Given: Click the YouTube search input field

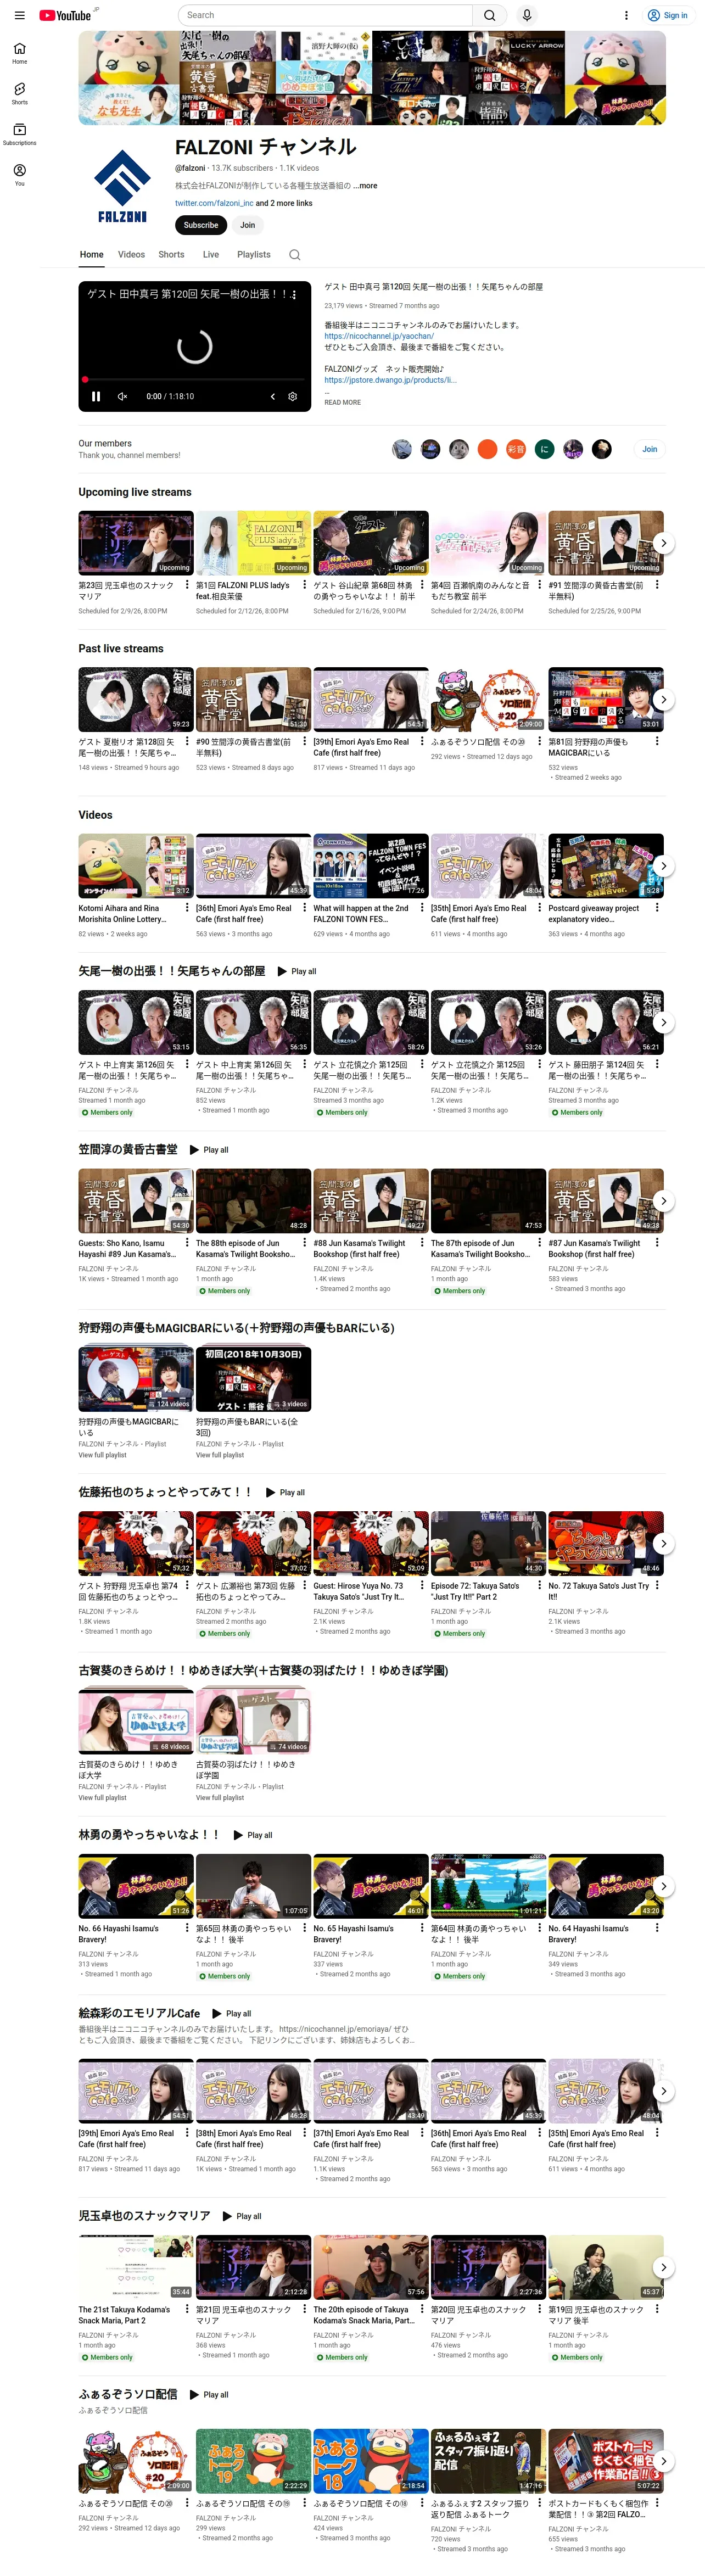Looking at the screenshot, I should [325, 15].
